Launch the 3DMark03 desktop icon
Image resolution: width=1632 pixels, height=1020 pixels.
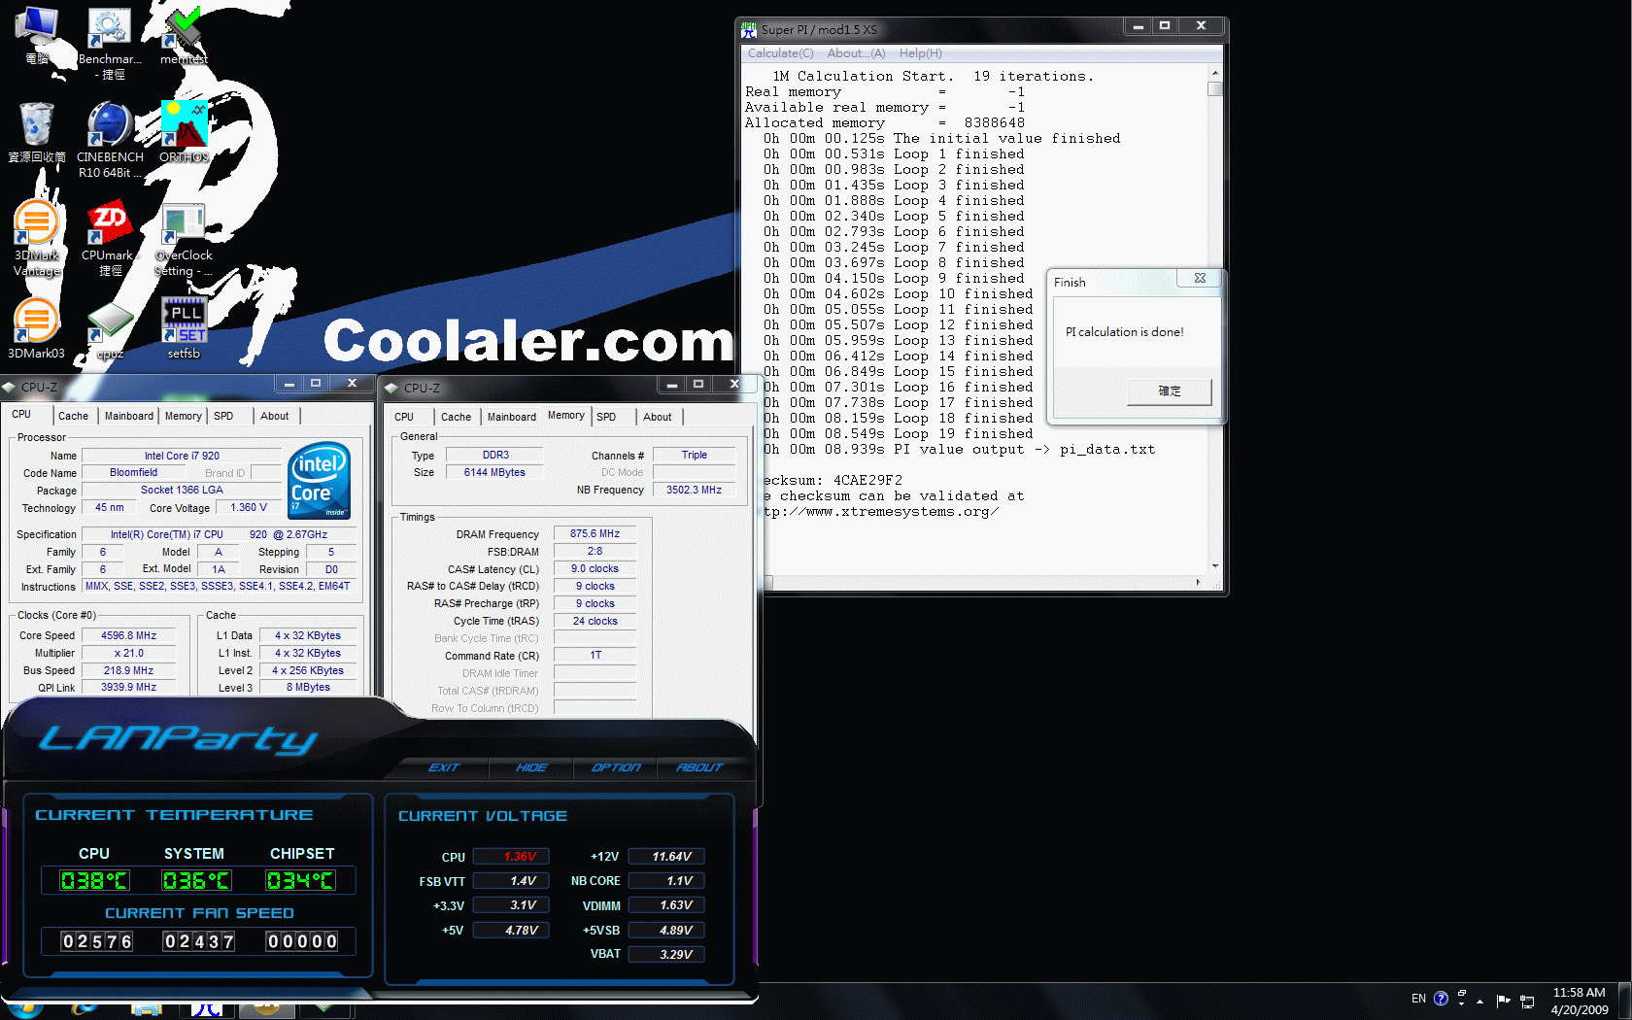click(36, 328)
